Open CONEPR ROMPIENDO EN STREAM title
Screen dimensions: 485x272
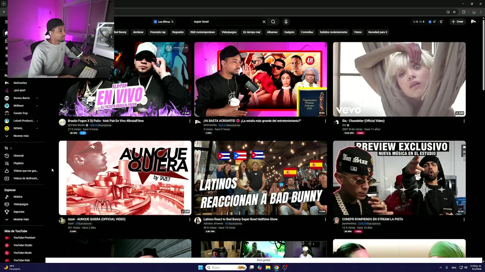(372, 219)
